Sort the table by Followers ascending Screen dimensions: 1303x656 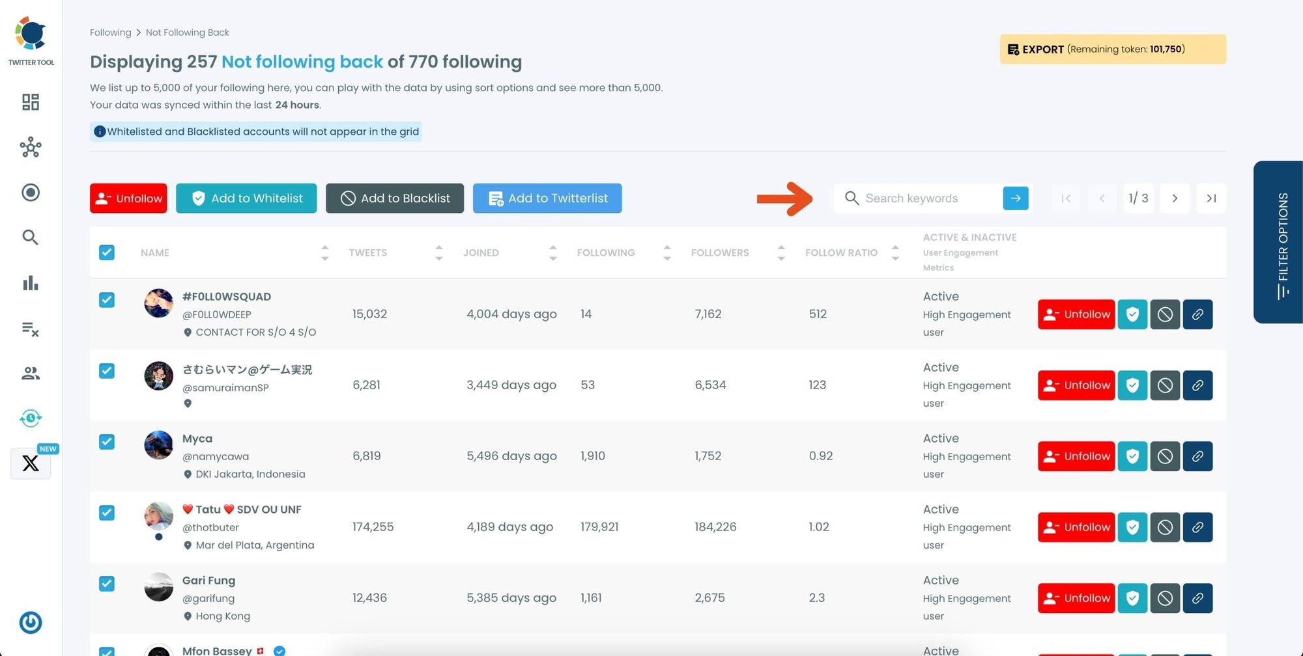pyautogui.click(x=780, y=248)
